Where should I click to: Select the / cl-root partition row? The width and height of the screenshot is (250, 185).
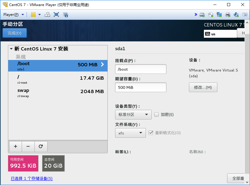[58, 79]
